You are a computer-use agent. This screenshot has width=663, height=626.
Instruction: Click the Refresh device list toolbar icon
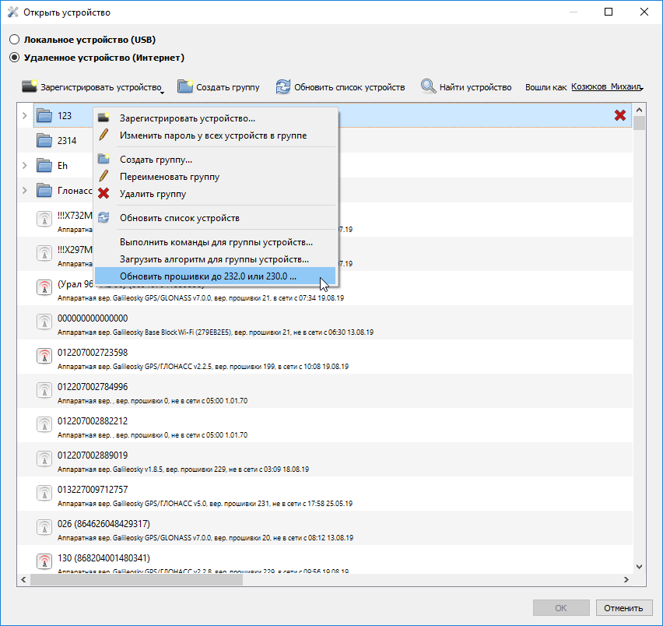(283, 87)
